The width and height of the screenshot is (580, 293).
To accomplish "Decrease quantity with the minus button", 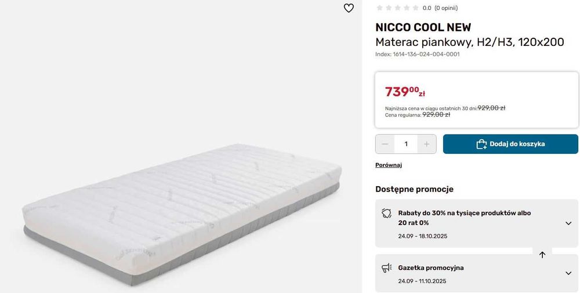I will coord(385,144).
